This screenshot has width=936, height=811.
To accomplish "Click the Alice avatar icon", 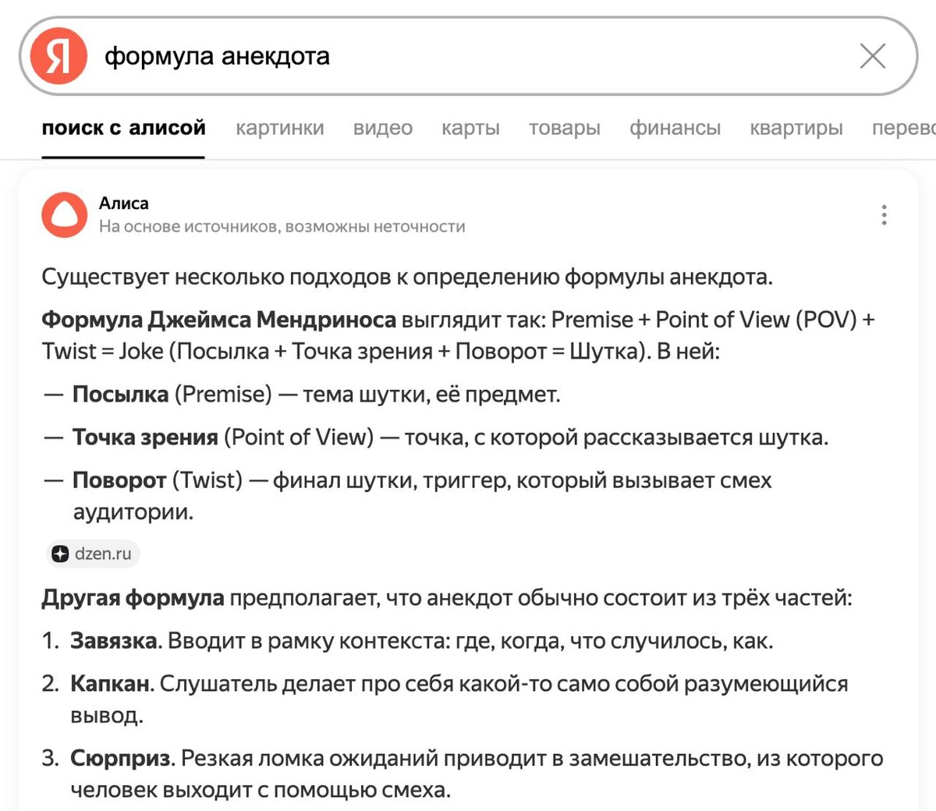I will point(65,214).
